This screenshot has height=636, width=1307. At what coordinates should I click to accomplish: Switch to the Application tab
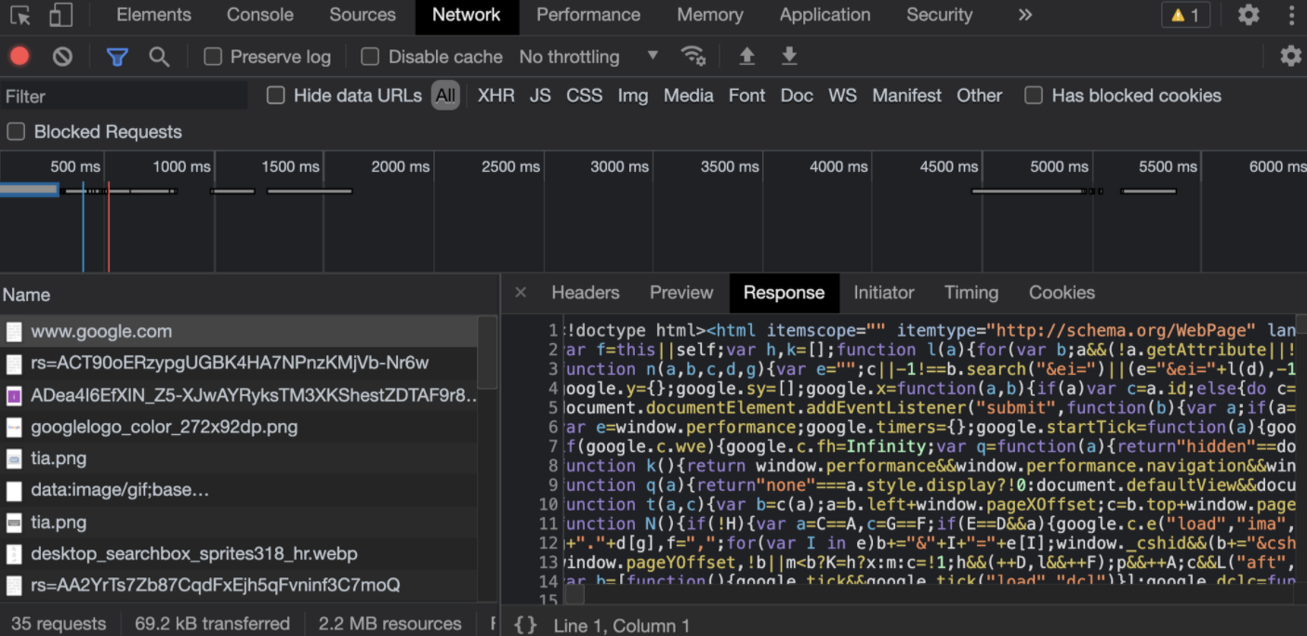825,15
